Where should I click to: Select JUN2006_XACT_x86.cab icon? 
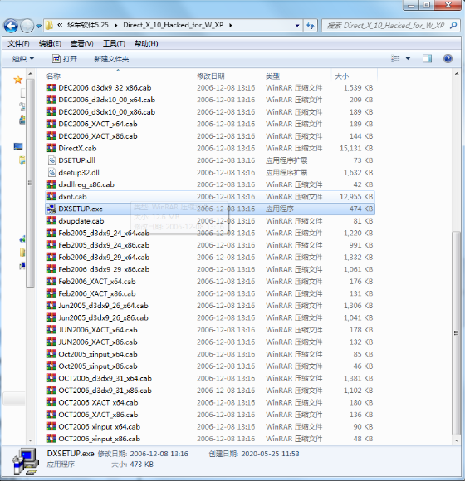point(51,342)
